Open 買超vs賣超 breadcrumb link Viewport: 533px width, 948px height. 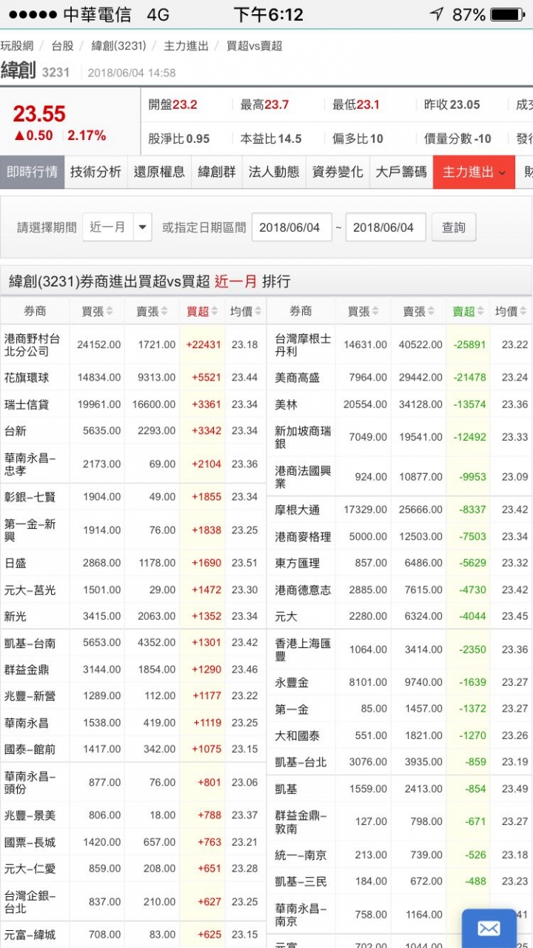pyautogui.click(x=254, y=46)
